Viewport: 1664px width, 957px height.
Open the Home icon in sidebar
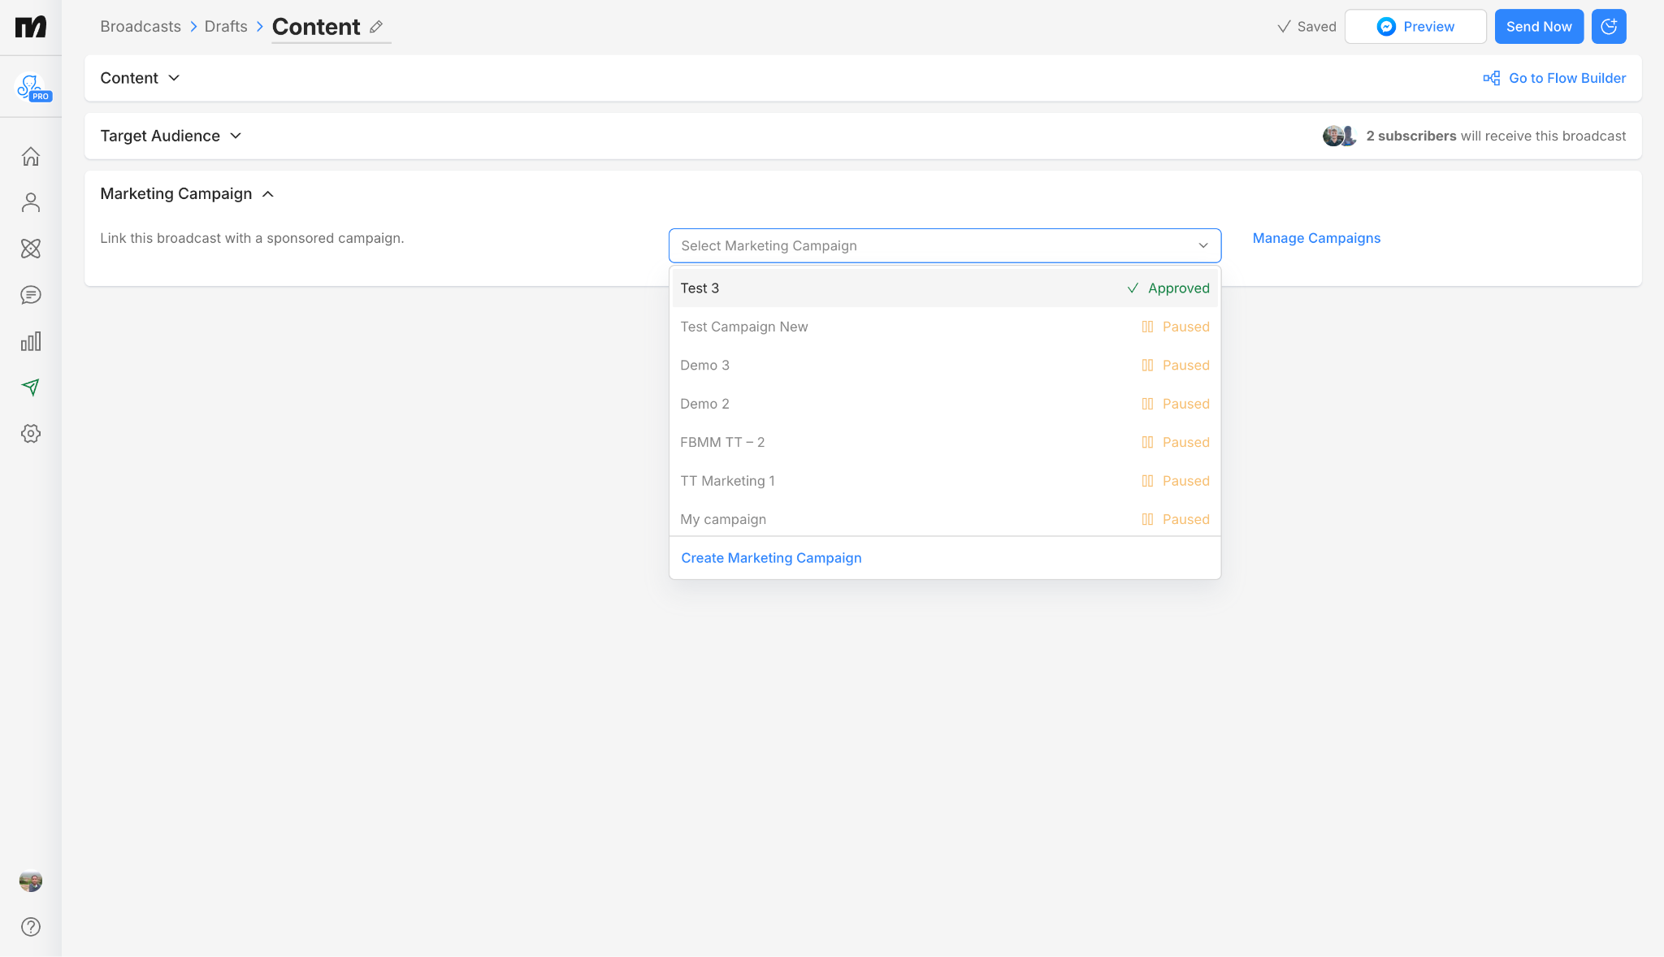(x=31, y=156)
